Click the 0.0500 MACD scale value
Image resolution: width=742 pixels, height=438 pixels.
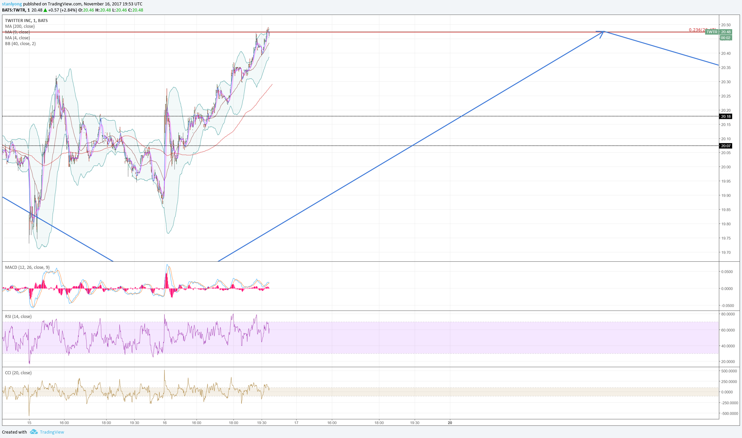click(x=727, y=272)
